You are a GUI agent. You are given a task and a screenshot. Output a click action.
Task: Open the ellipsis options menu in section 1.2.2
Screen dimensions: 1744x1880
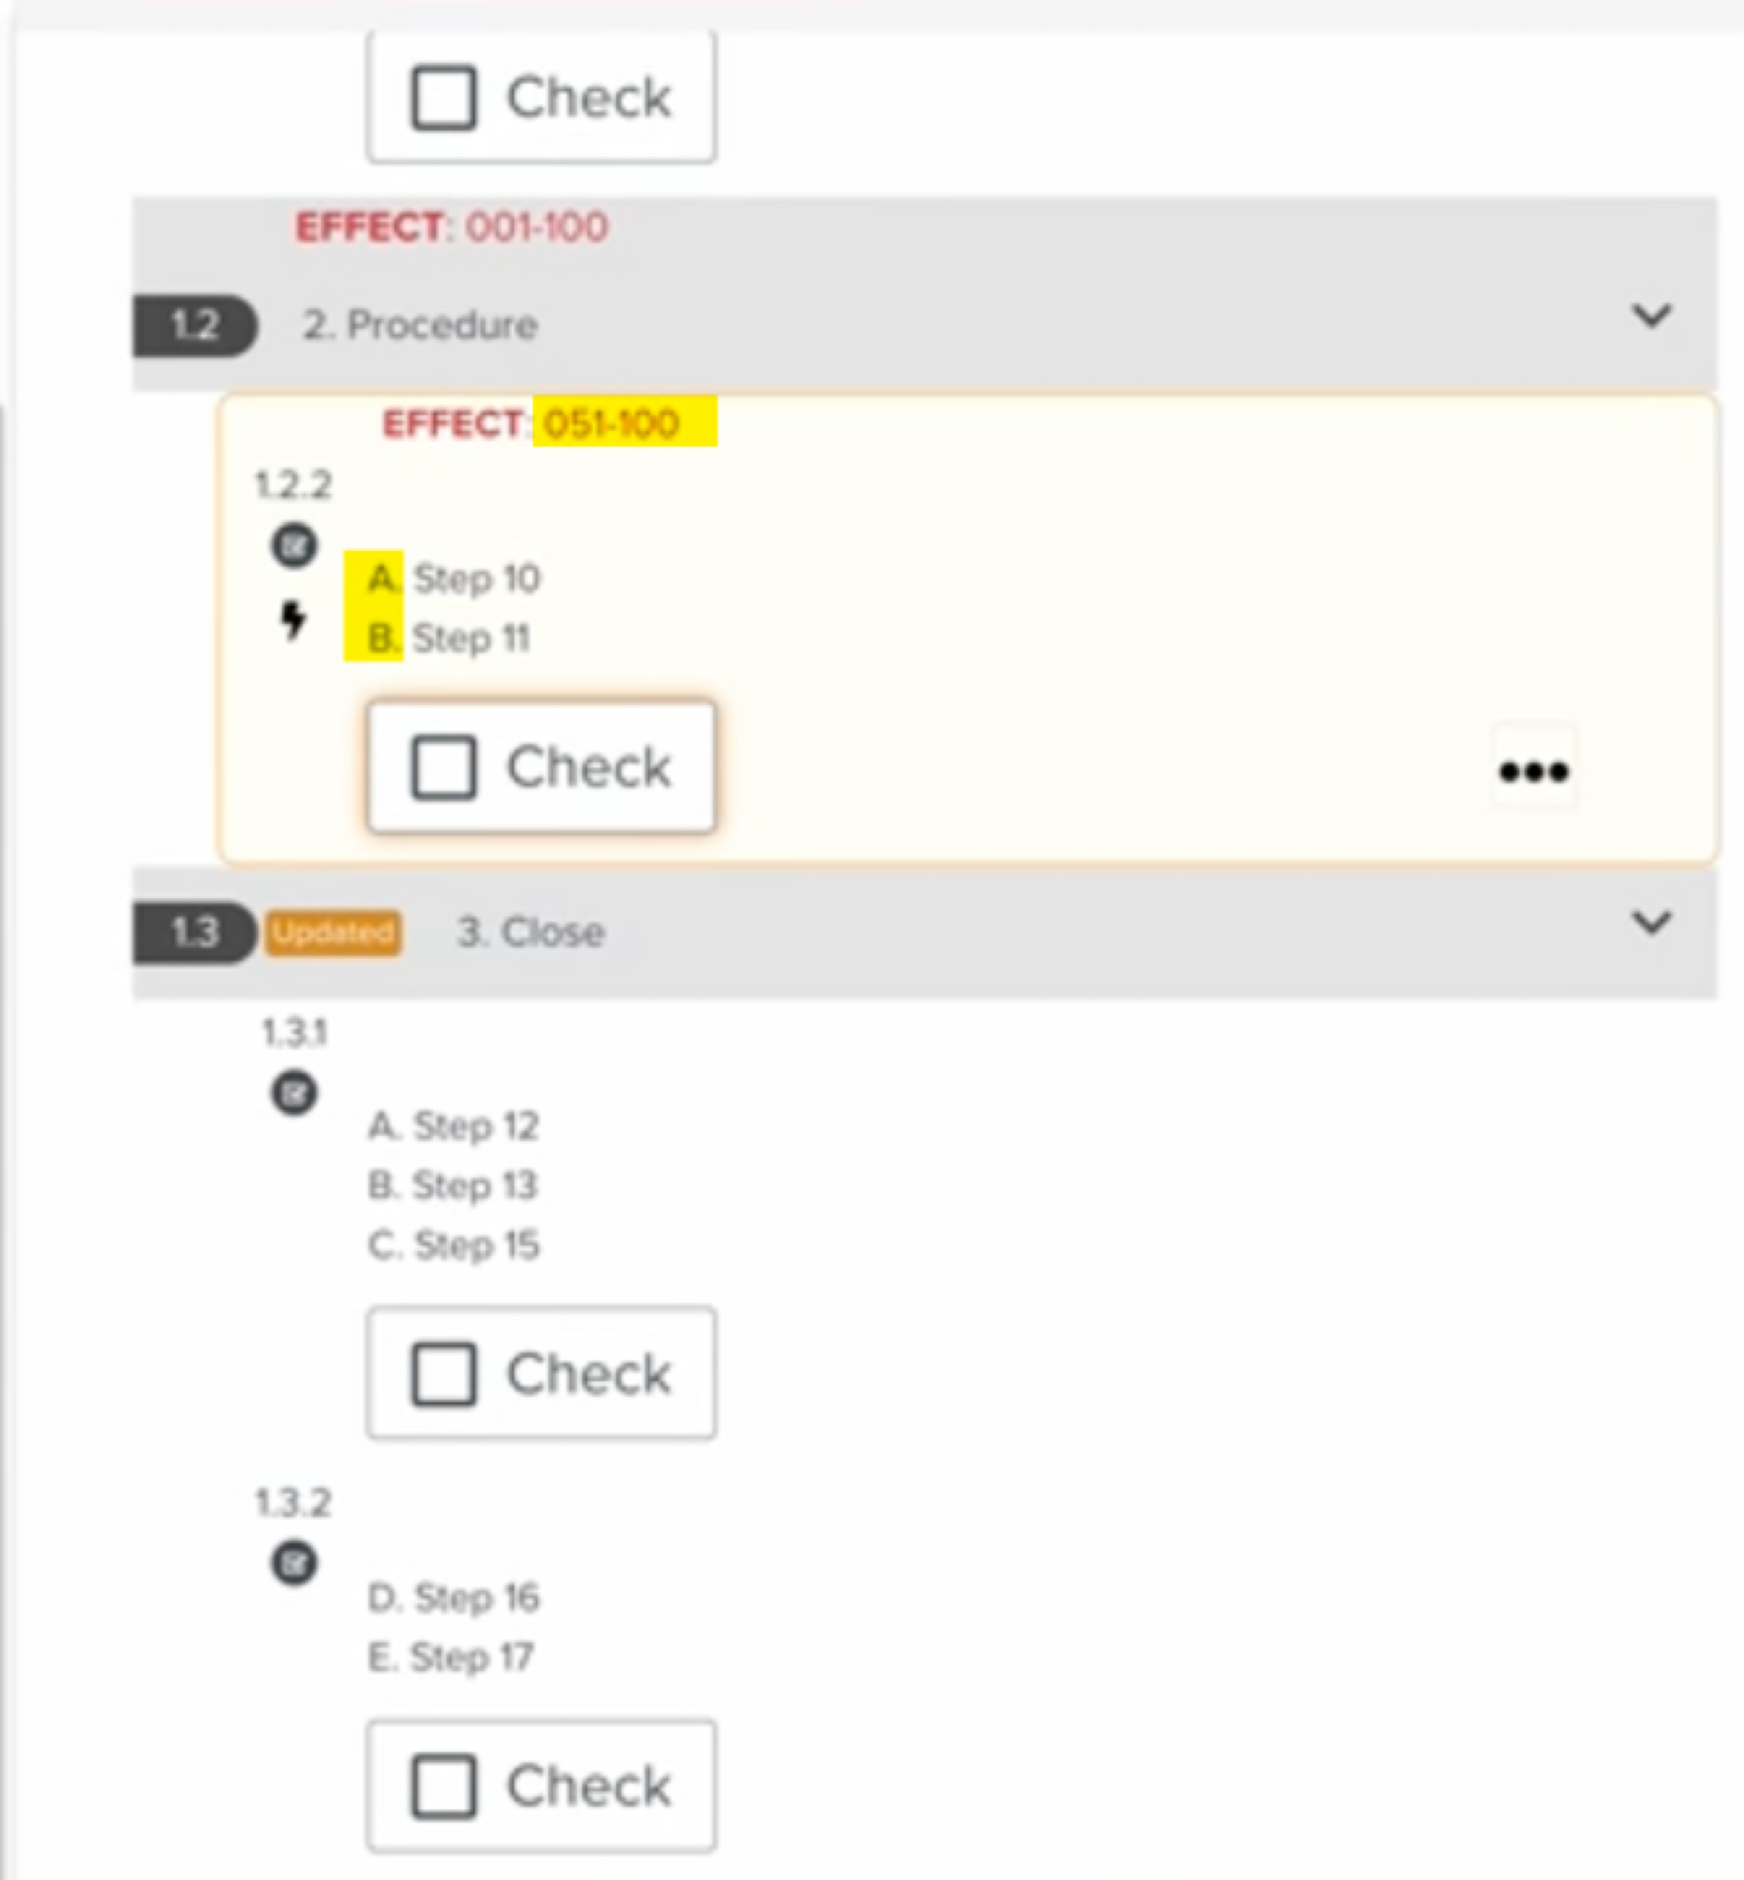click(1532, 769)
